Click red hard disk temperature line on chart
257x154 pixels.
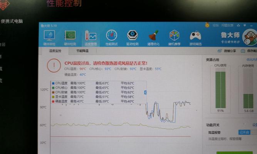pos(121,136)
